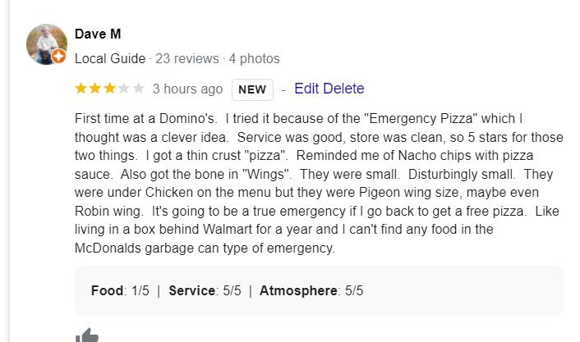Click the second gold rating star
This screenshot has width=580, height=342.
[95, 89]
